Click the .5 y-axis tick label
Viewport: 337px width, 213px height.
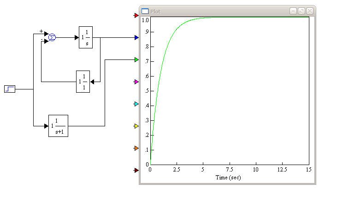[147, 91]
